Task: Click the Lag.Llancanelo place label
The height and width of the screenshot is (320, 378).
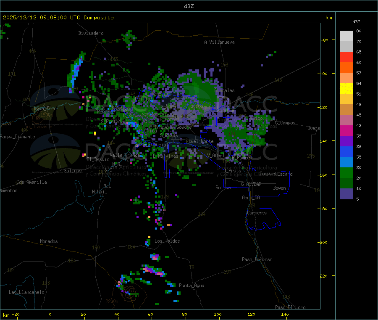Action: pyautogui.click(x=26, y=292)
